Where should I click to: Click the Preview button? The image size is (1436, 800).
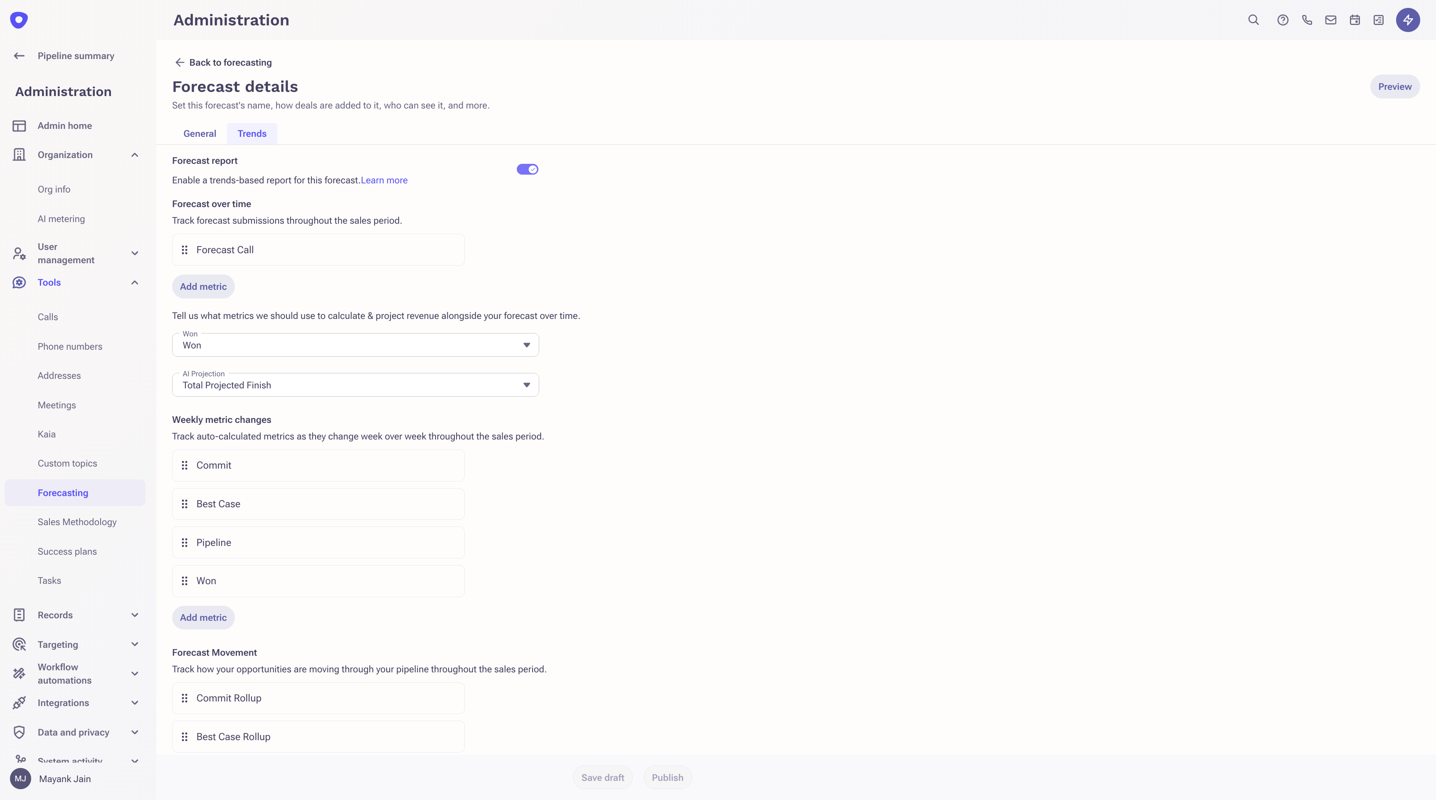coord(1394,86)
